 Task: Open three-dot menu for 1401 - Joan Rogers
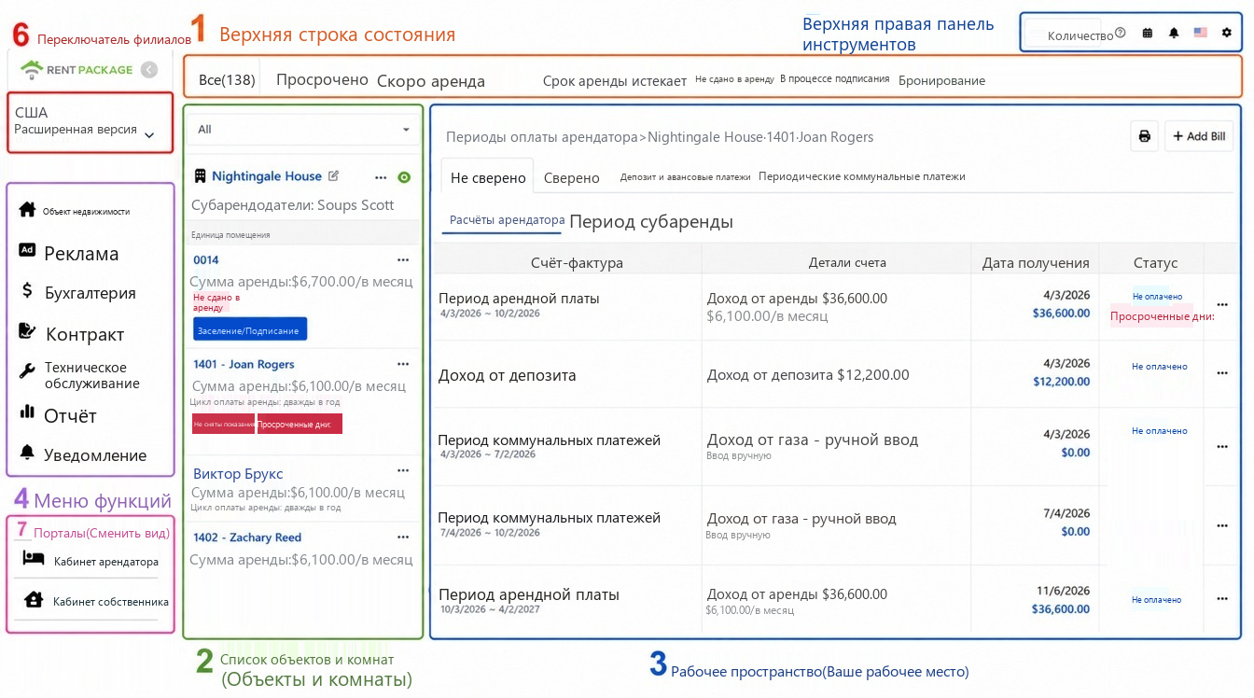click(x=403, y=365)
